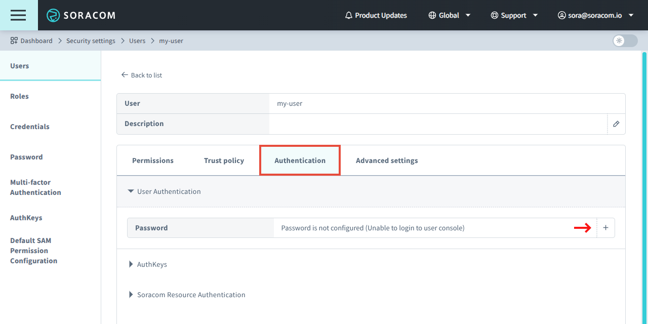The height and width of the screenshot is (324, 648).
Task: Navigate to Security settings via the breadcrumb
Action: 91,40
